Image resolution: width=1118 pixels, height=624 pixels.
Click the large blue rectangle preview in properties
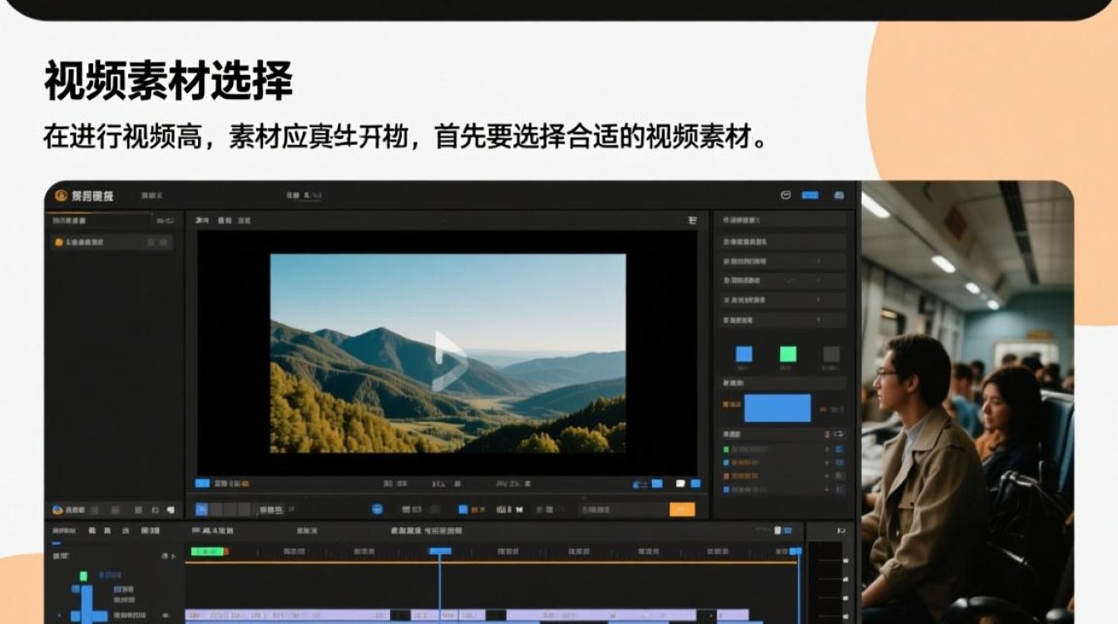(777, 409)
